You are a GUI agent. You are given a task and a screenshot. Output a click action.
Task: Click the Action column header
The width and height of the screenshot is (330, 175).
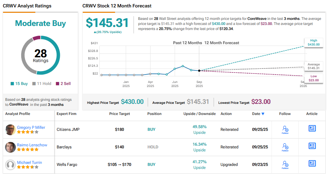[x=226, y=114]
